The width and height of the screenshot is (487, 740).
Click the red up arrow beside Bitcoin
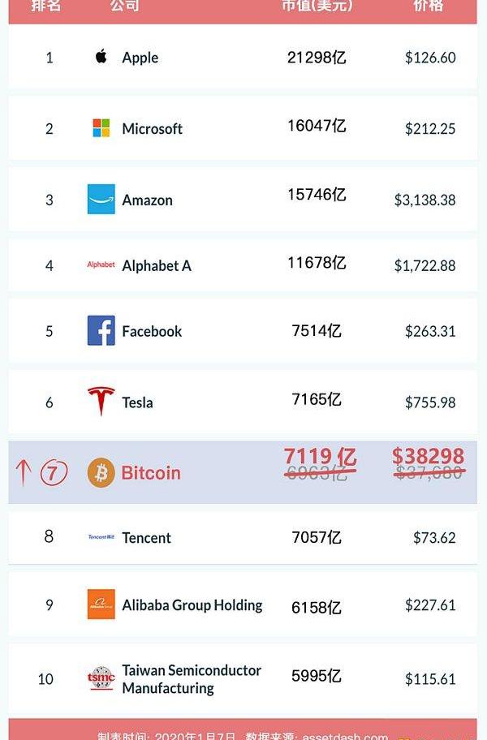click(x=23, y=471)
